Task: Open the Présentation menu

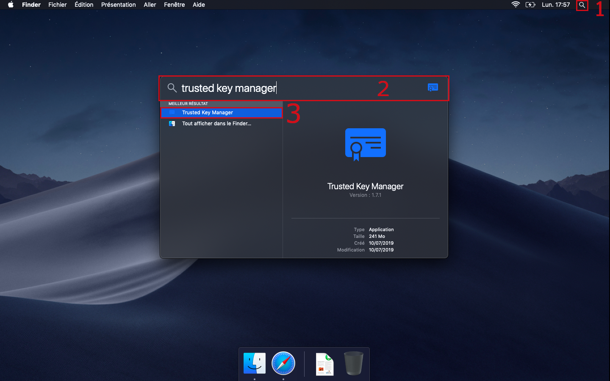Action: point(119,5)
